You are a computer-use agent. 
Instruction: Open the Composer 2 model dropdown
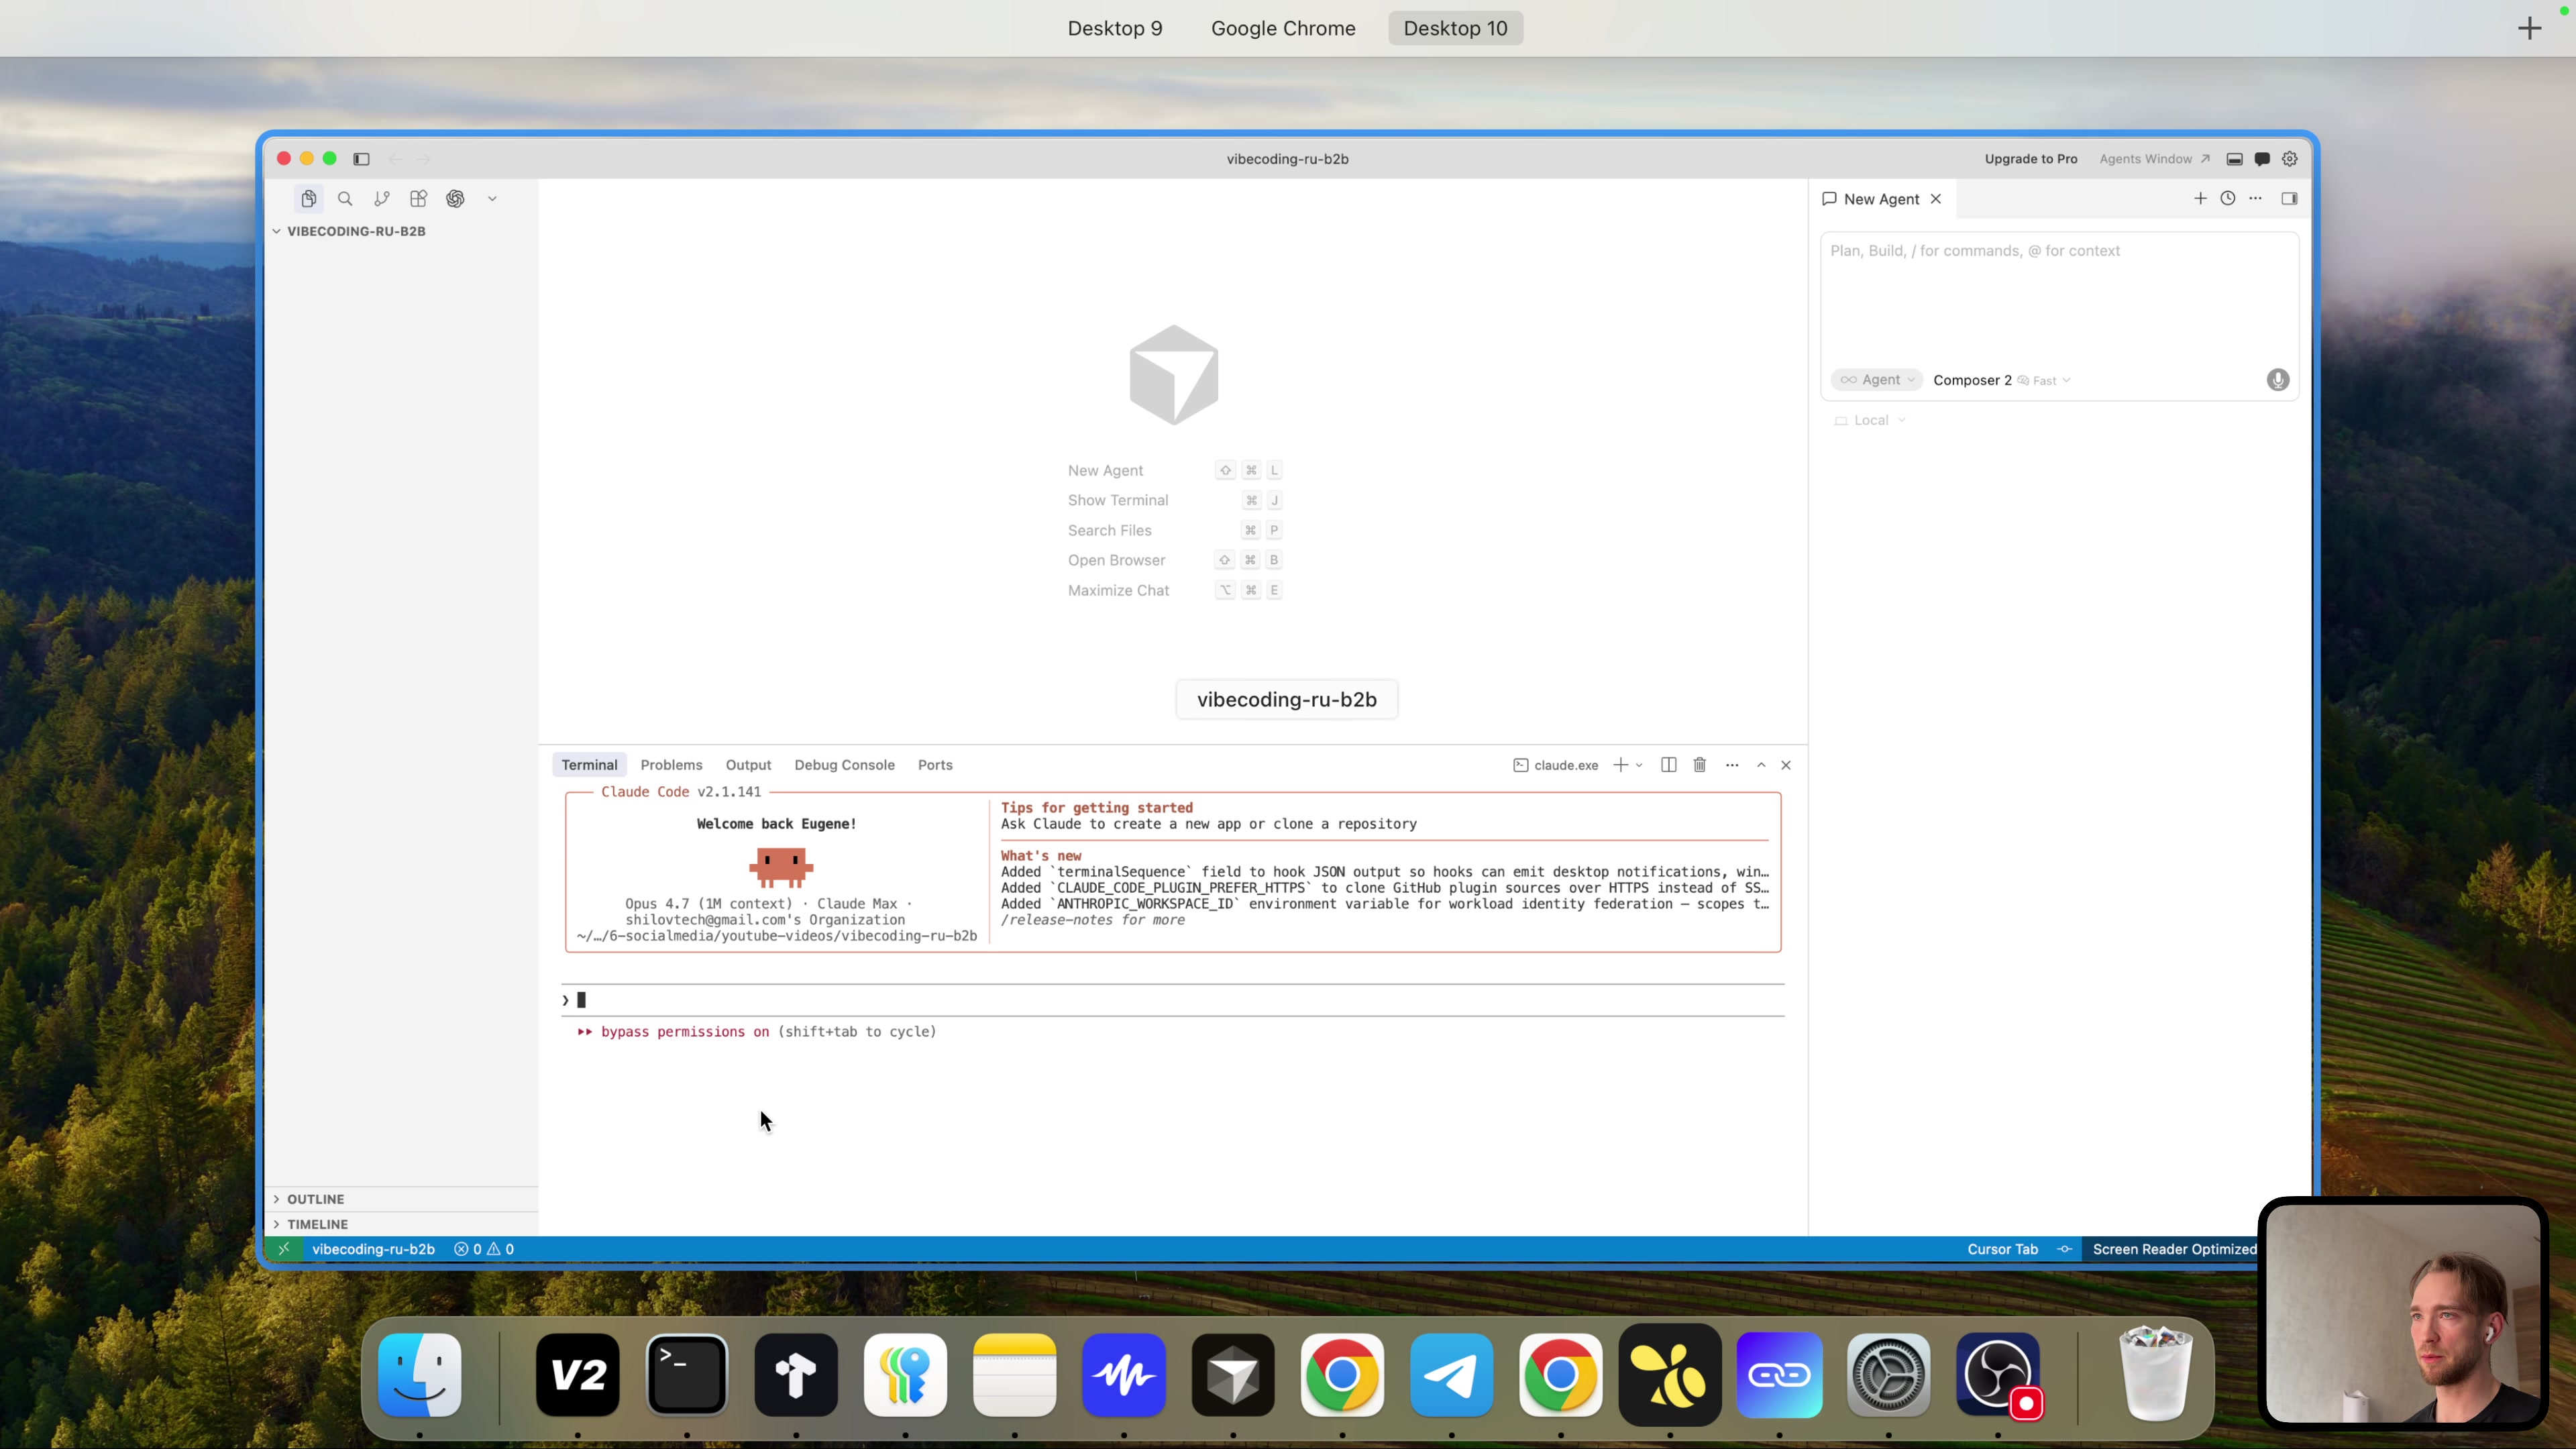2001,380
